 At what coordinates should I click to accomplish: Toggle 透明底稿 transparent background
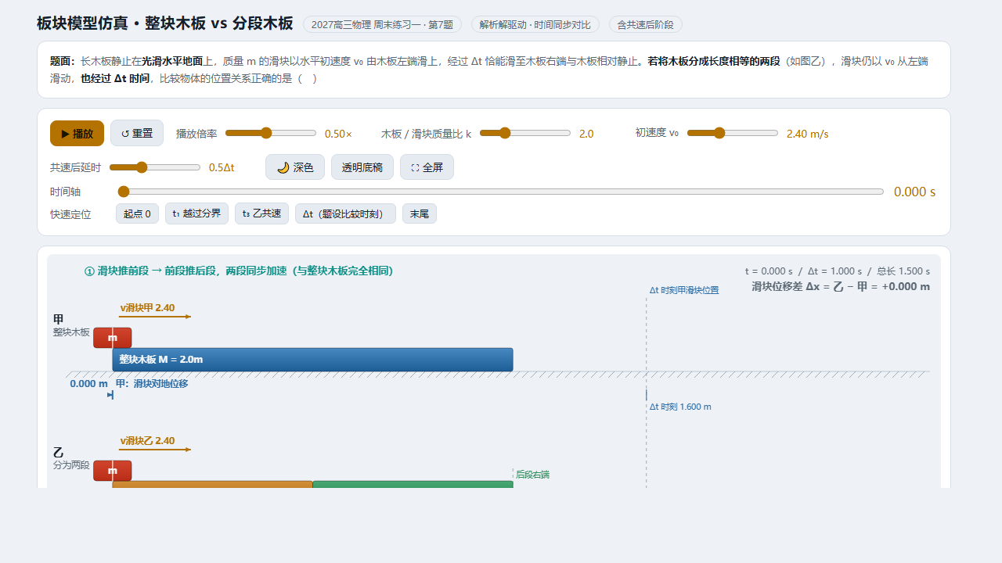tap(362, 167)
